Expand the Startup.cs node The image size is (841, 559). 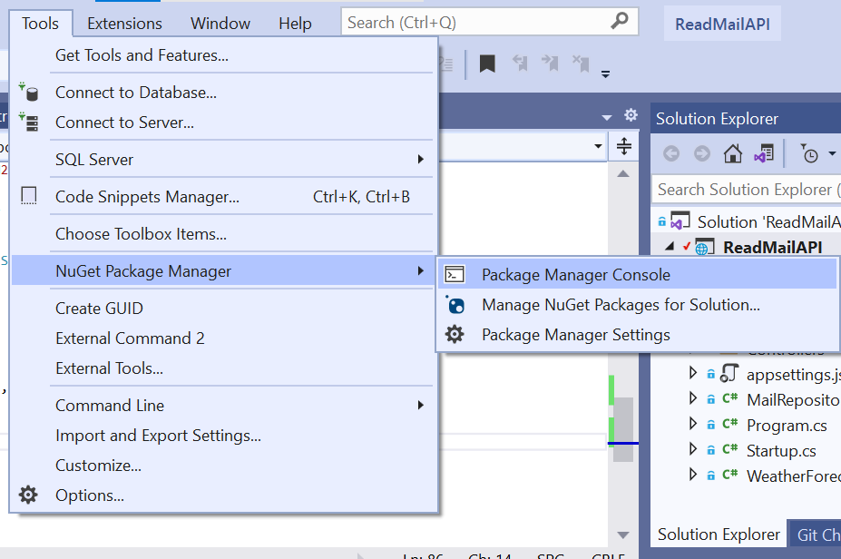click(x=693, y=449)
